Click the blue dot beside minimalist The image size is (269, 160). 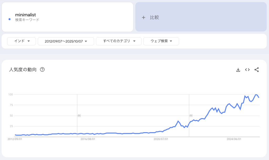tap(9, 19)
